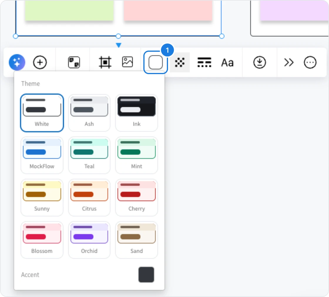Viewport: 329px width, 297px height.
Task: Click the dotted pattern fill icon
Action: coord(180,62)
